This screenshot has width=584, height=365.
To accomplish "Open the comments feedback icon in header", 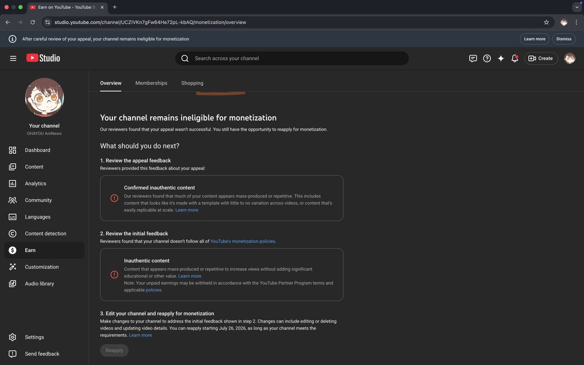I will point(473,58).
